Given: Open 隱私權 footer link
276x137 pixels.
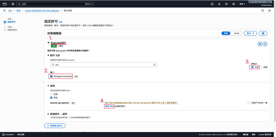Looking at the screenshot, I should point(246,135).
